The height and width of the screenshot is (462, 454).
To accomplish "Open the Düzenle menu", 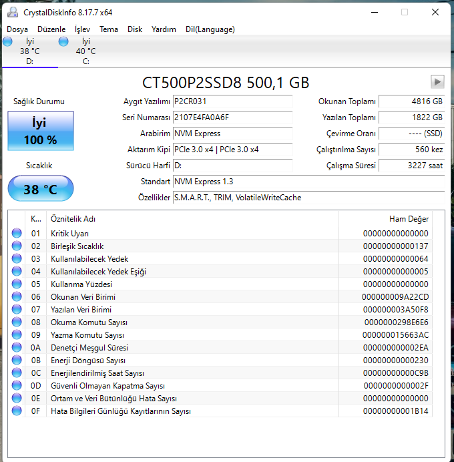I will click(51, 29).
